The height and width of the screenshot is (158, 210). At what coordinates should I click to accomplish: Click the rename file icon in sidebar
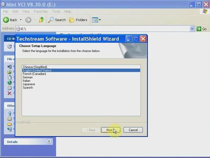coord(9,67)
